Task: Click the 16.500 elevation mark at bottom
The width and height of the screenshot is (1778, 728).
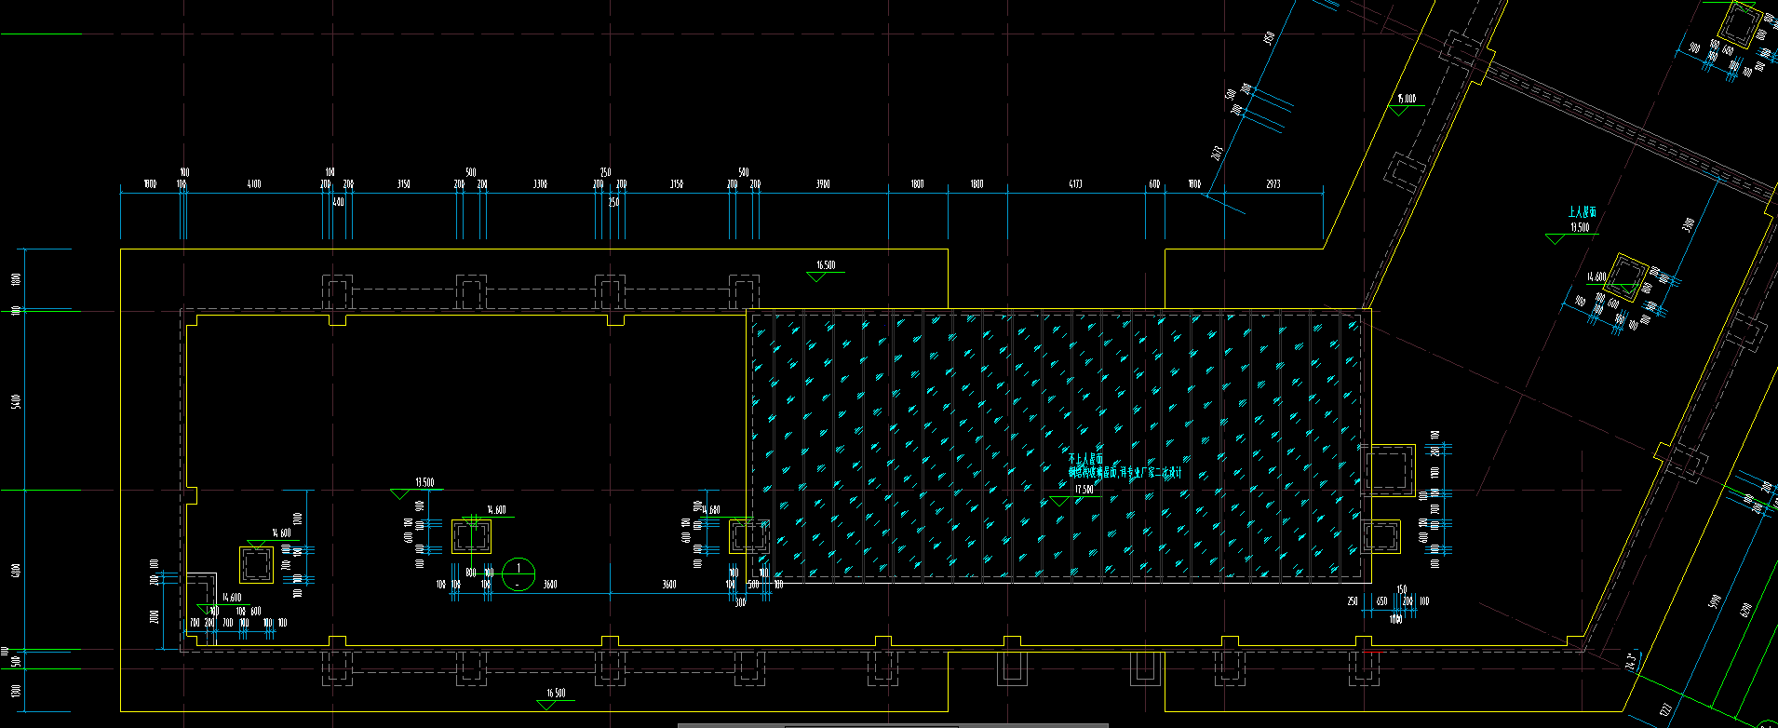Action: pos(556,693)
